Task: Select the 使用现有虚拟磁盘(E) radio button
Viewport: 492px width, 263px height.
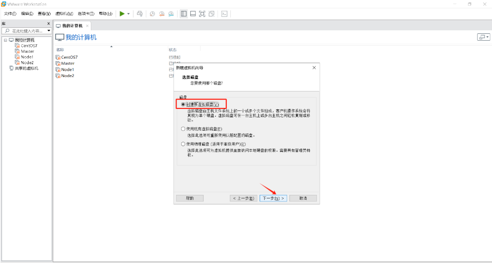Action: [183, 129]
